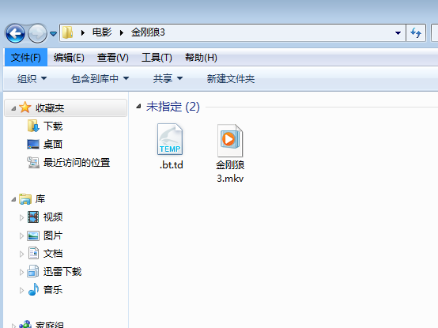Open address bar history dropdown
Viewport: 438px width, 328px height.
[x=398, y=33]
